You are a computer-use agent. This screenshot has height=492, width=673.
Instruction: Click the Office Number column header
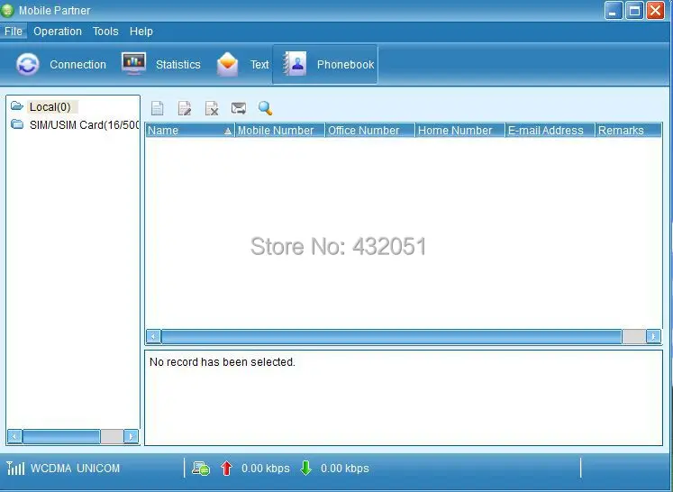click(370, 130)
